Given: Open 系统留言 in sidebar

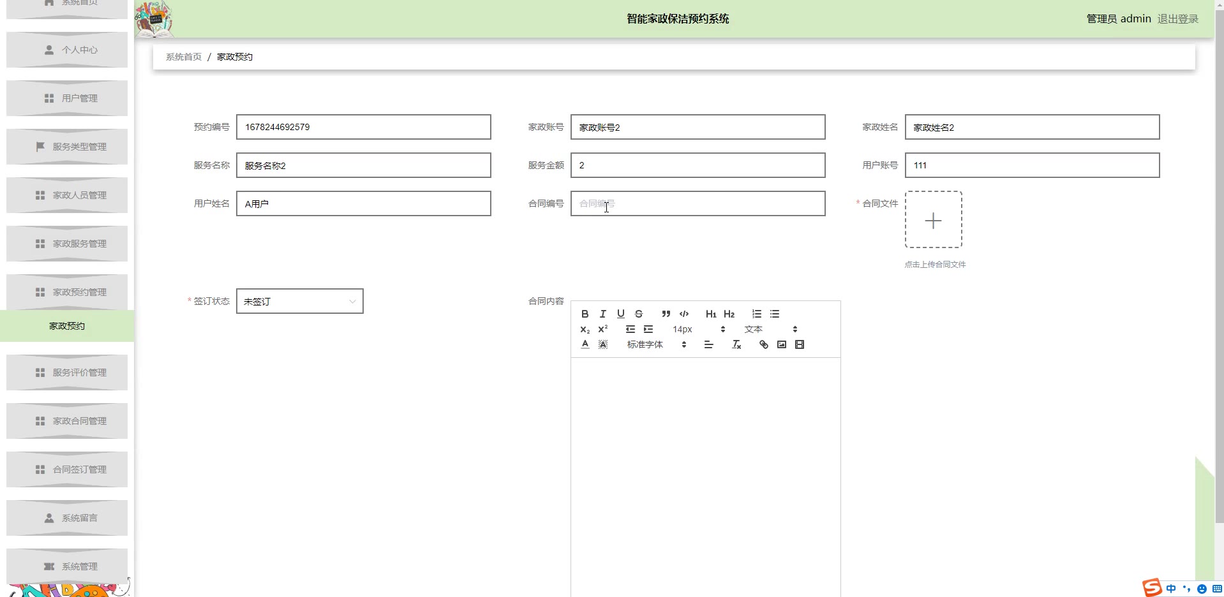Looking at the screenshot, I should tap(67, 518).
